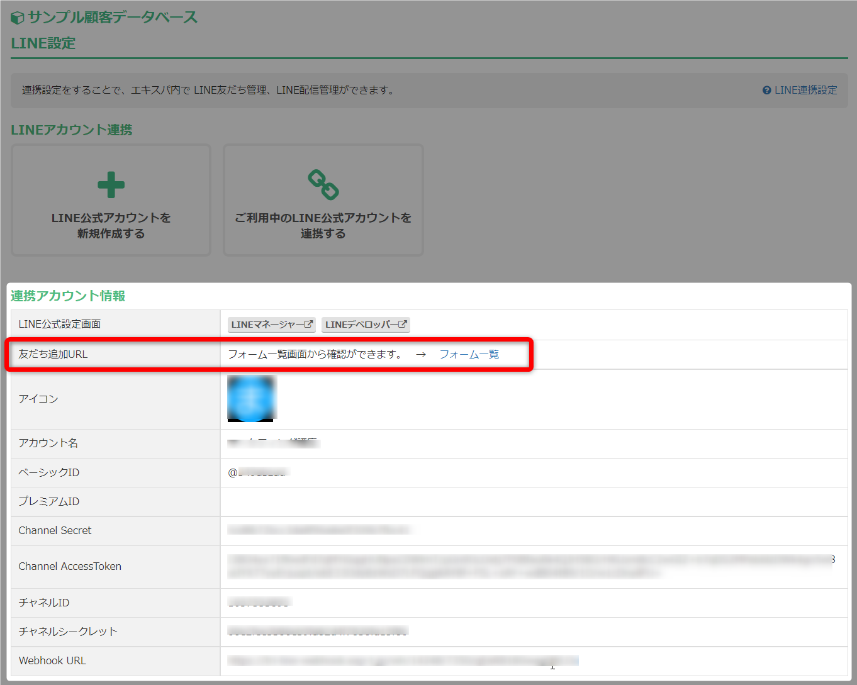Screen dimensions: 857x685
Task: Click the 連携設定をすることで description text
Action: 209,90
